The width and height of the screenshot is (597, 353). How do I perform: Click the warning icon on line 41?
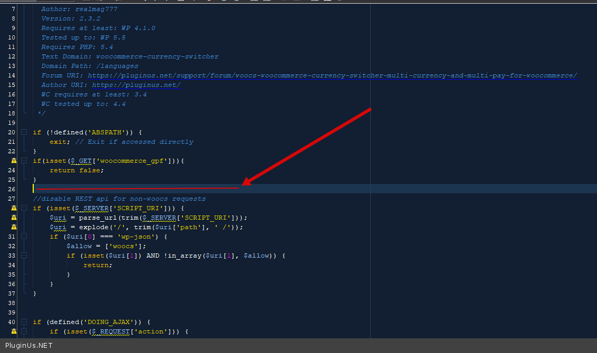[x=14, y=331]
